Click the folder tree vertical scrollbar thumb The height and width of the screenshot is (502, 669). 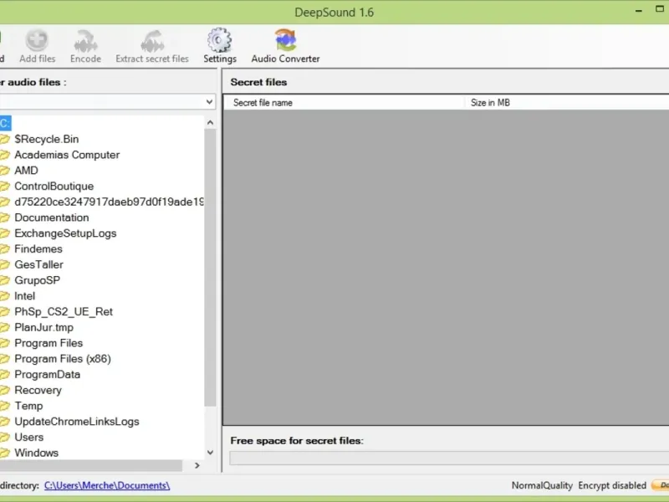[x=210, y=268]
